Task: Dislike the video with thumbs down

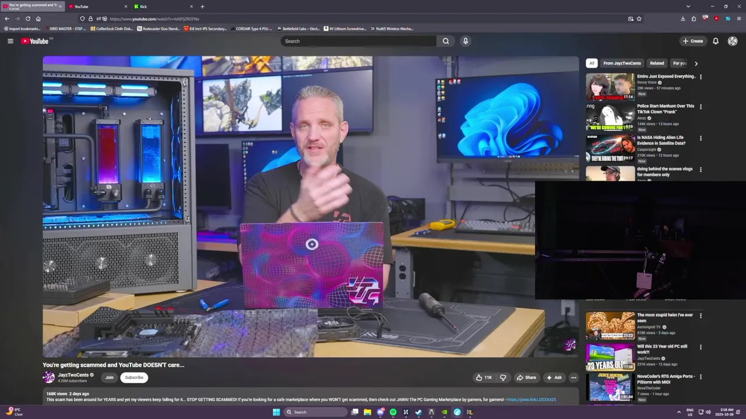Action: (503, 377)
